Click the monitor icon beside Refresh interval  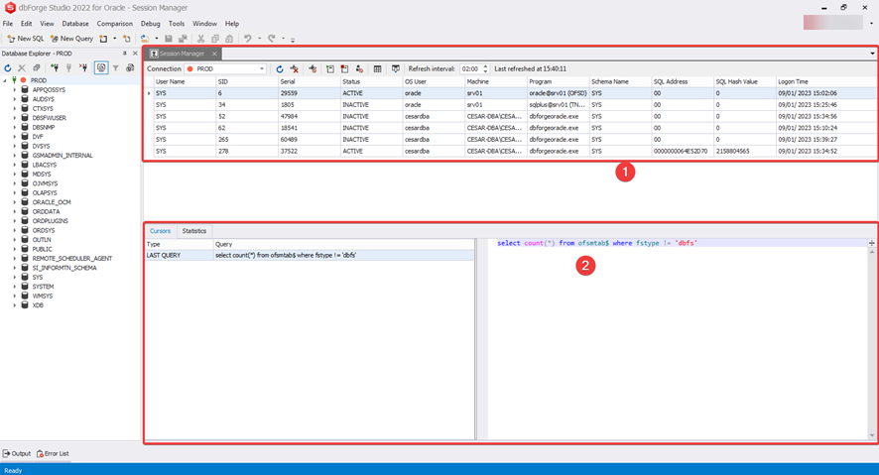396,68
